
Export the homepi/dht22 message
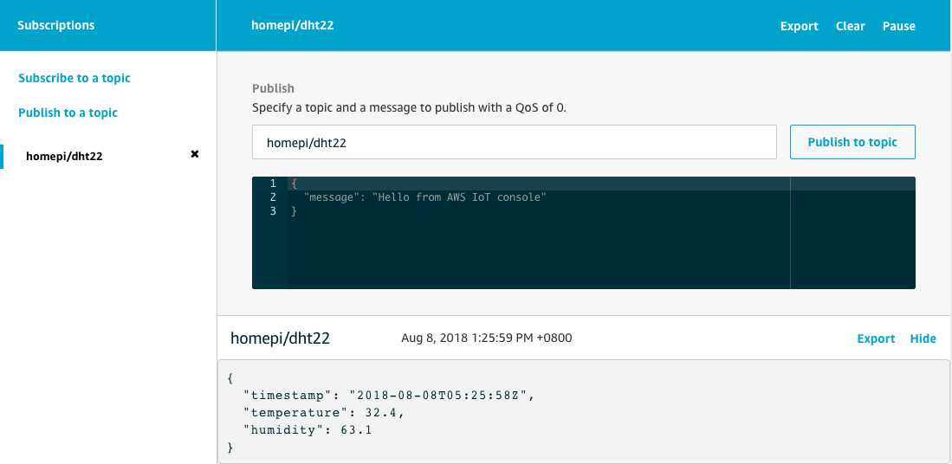[876, 338]
